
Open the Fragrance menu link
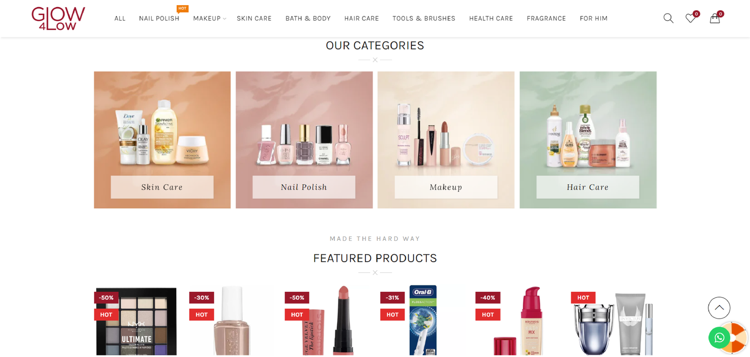[546, 18]
